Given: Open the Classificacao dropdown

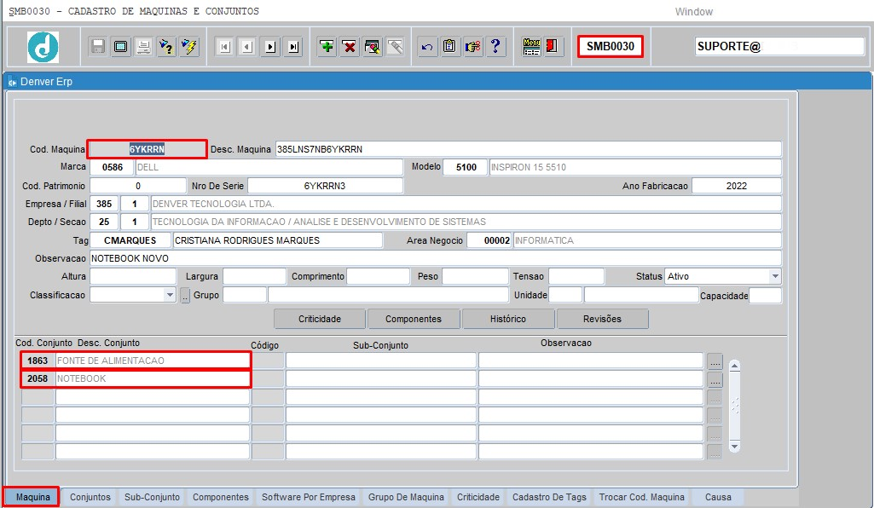Looking at the screenshot, I should pos(170,295).
